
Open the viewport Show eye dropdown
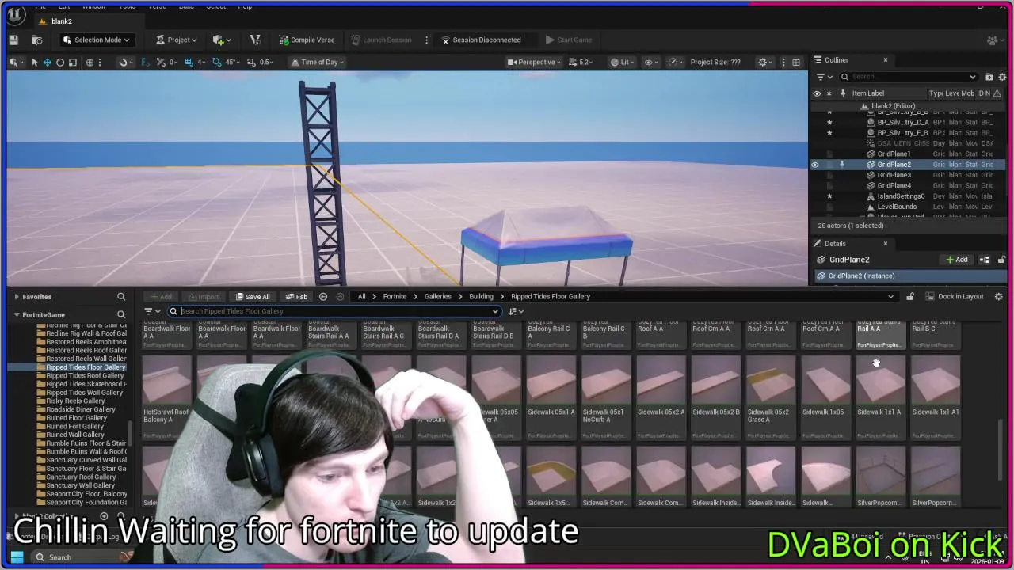point(651,62)
